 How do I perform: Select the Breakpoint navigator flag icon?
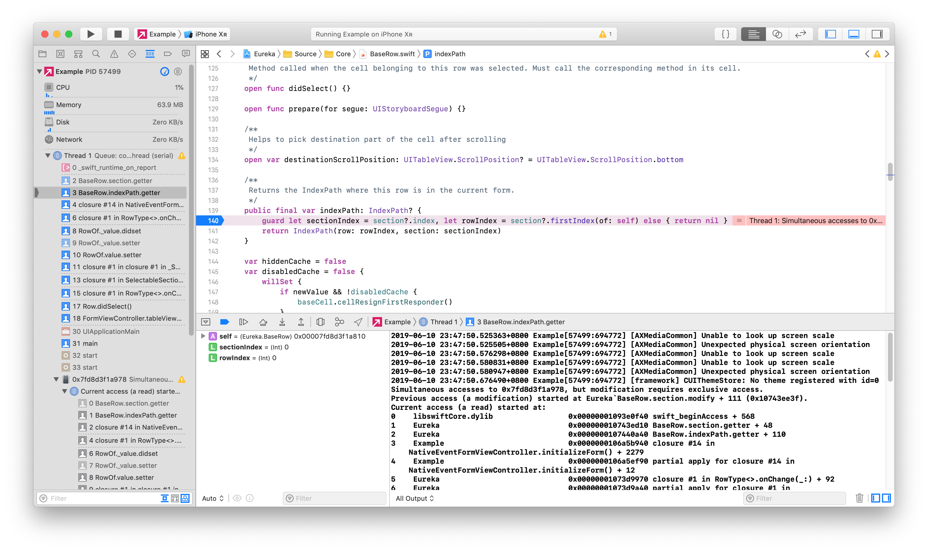(168, 54)
